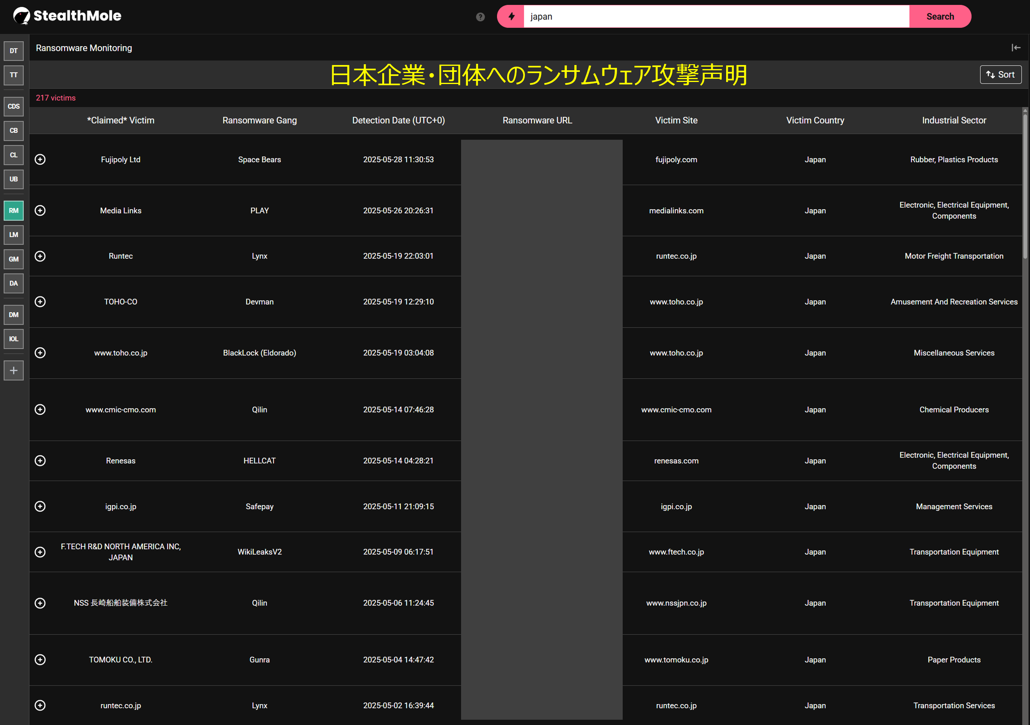1030x725 pixels.
Task: Expand the Media Links row details
Action: [40, 210]
